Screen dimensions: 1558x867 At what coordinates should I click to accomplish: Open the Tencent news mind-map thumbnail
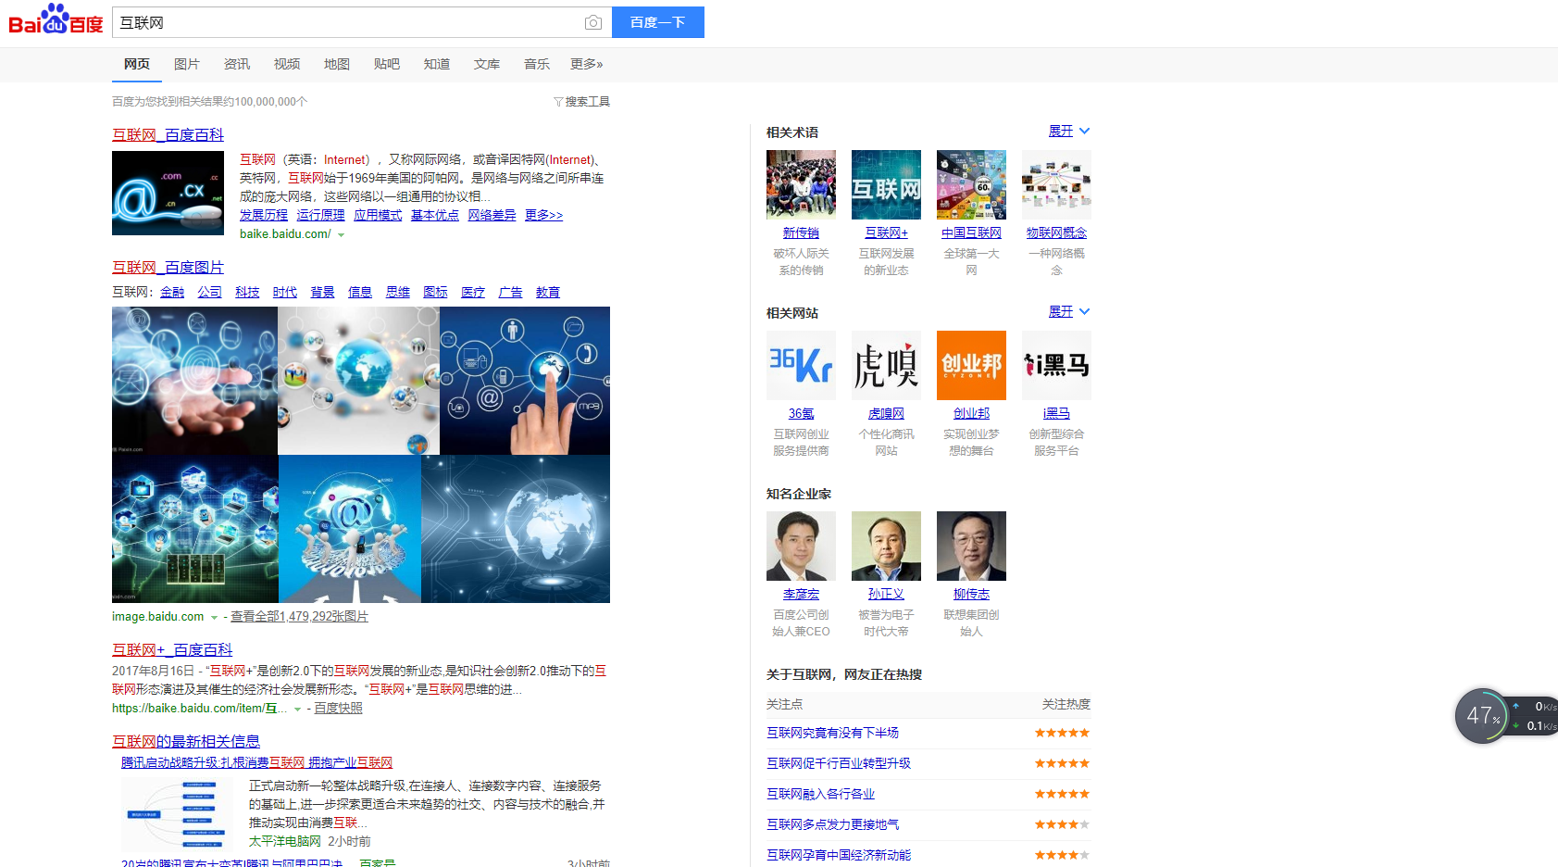(x=179, y=814)
